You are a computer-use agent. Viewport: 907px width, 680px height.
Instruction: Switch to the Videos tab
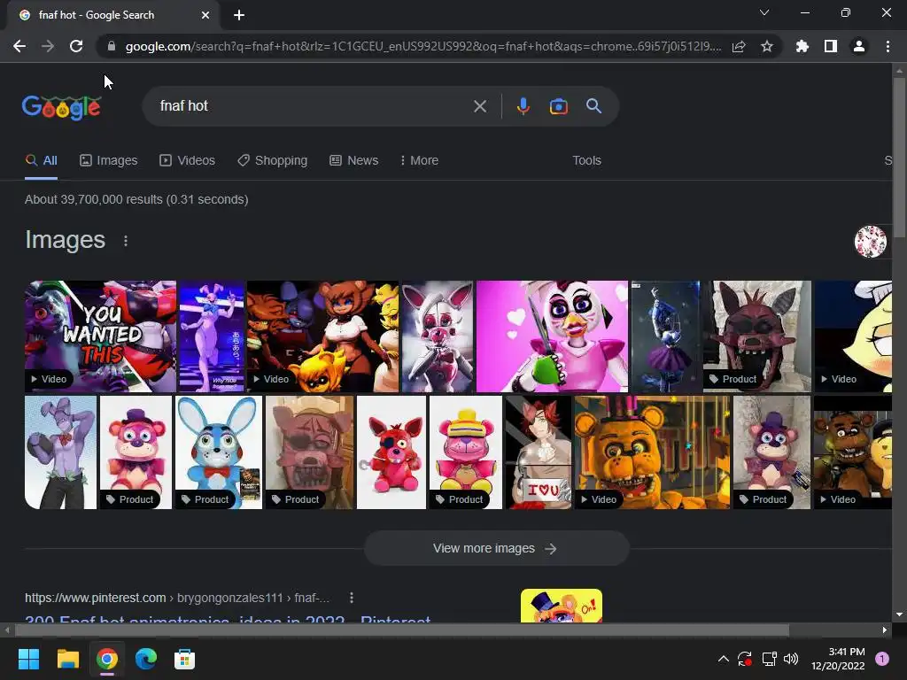(188, 161)
